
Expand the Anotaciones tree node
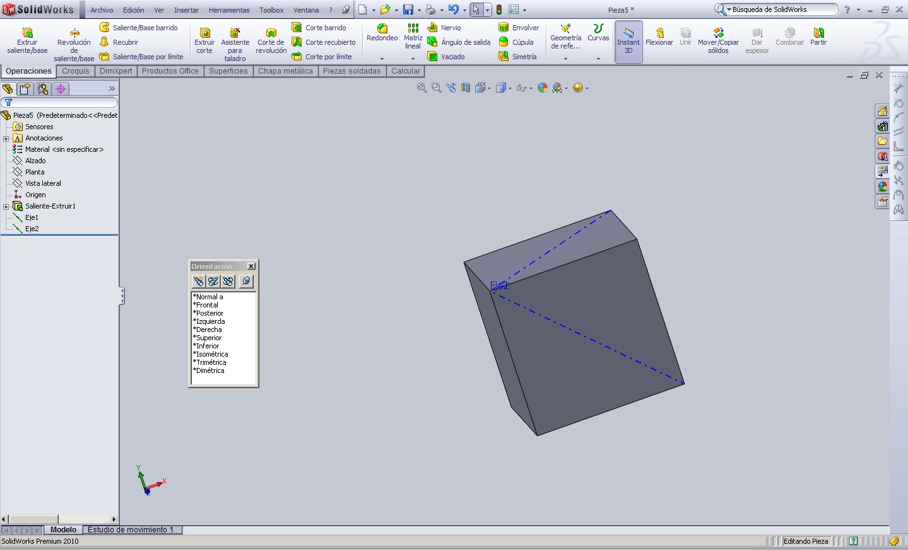[6, 138]
